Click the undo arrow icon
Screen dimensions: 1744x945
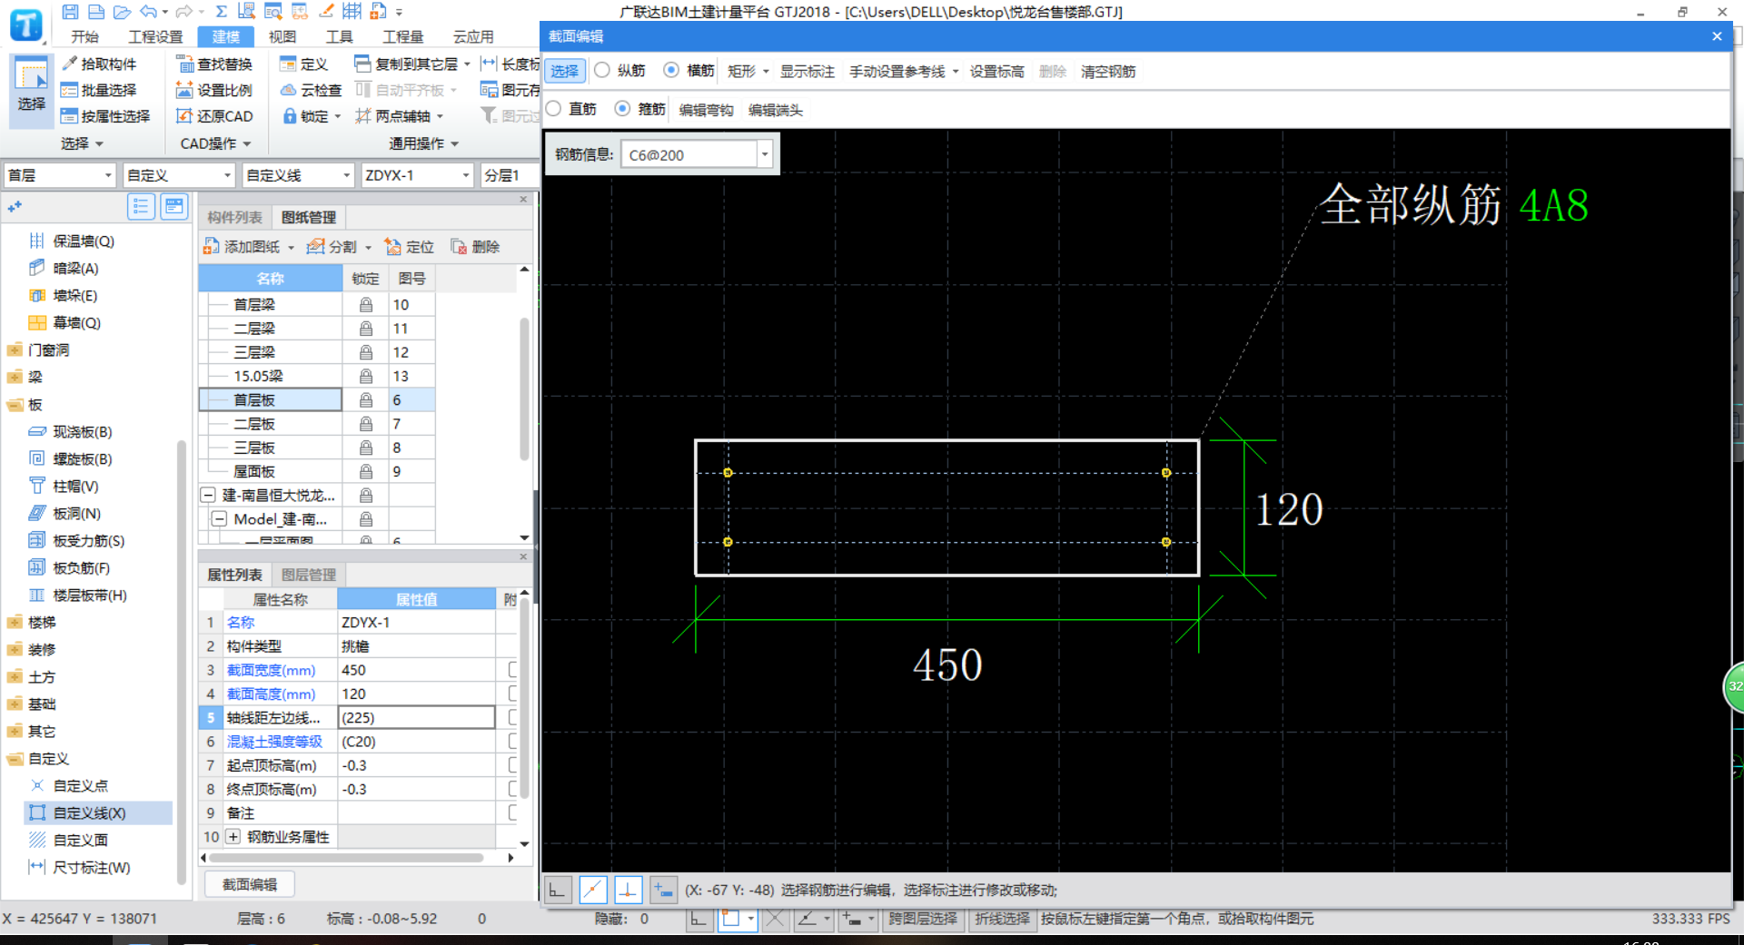pos(149,12)
